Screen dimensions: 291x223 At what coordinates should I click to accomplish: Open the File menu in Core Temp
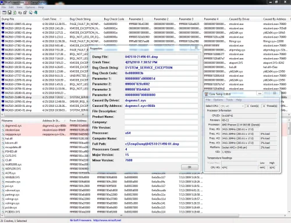(208, 100)
